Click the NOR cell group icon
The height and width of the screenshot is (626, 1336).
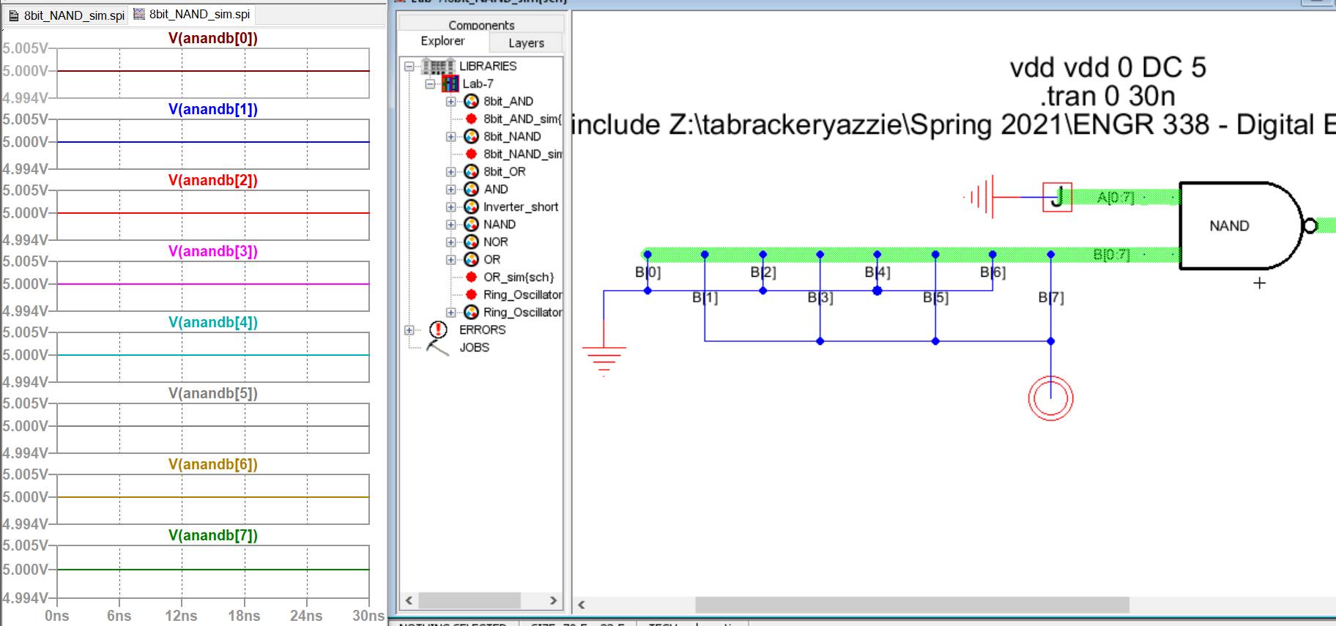point(472,242)
